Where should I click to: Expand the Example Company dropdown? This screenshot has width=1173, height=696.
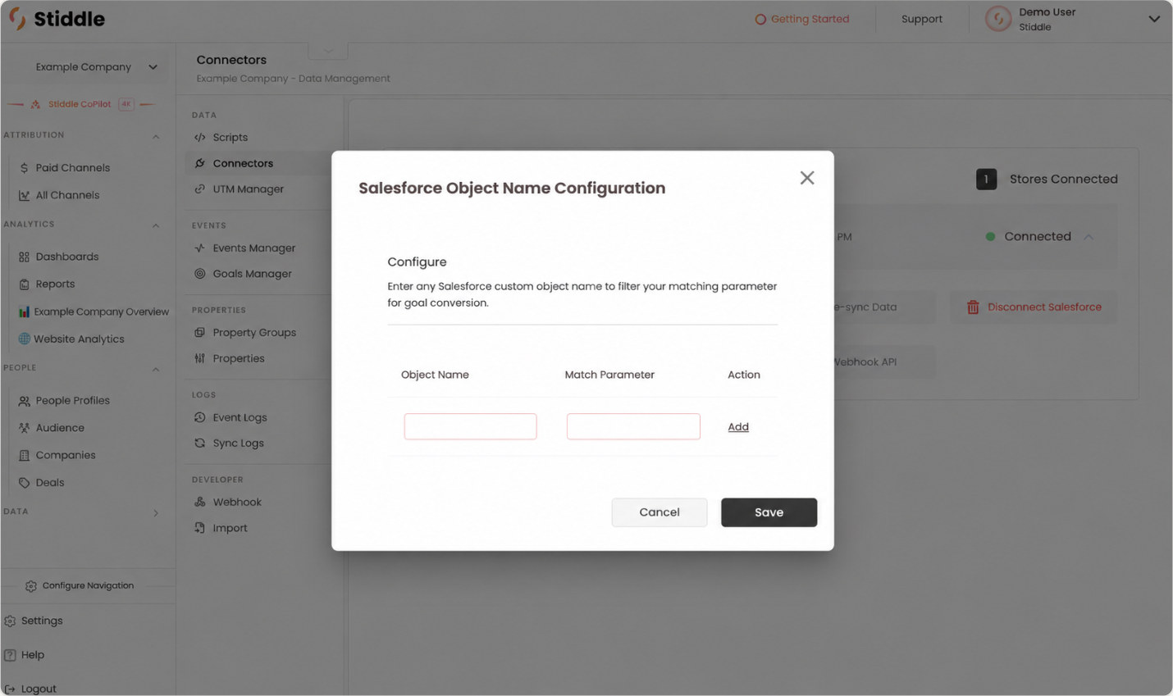pos(153,67)
